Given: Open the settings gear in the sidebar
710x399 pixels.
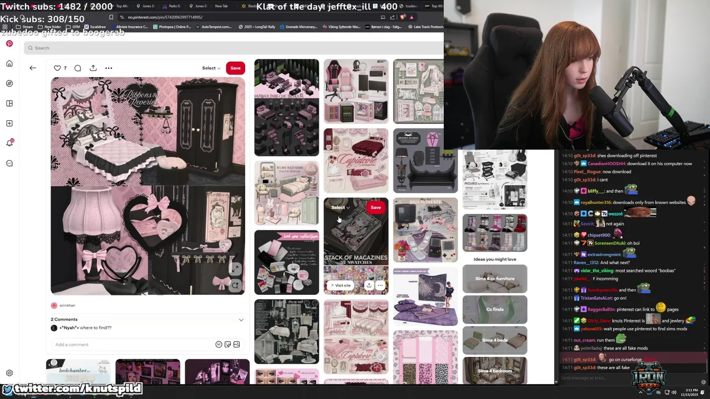Looking at the screenshot, I should (9, 374).
